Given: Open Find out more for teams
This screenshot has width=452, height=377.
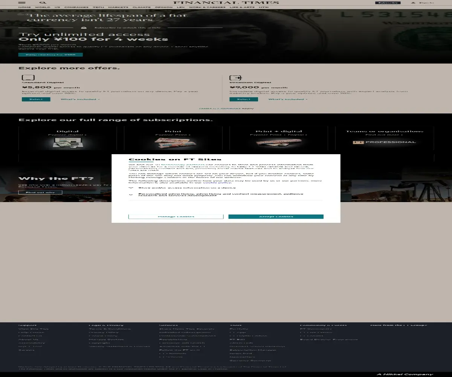Looking at the screenshot, I should pyautogui.click(x=384, y=135).
